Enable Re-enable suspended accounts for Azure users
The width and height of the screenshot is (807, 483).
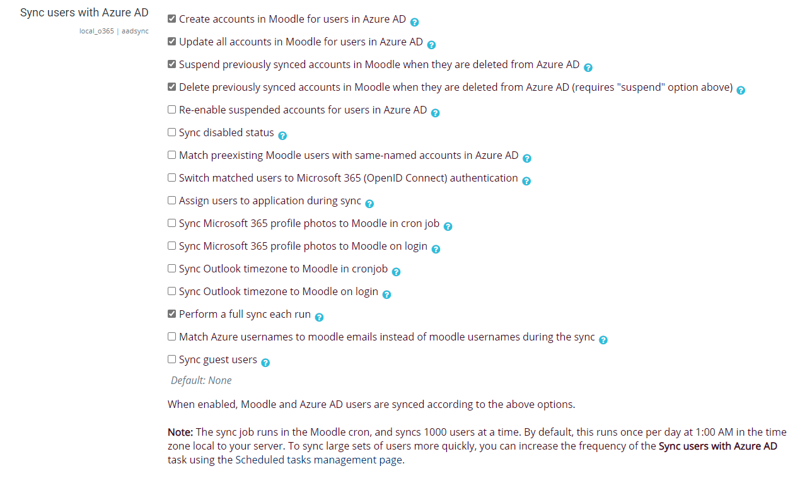[x=171, y=109]
